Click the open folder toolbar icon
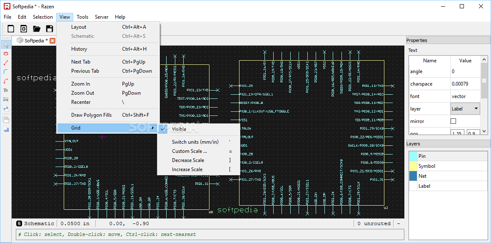Screen dimensions: 491x243 [37, 29]
